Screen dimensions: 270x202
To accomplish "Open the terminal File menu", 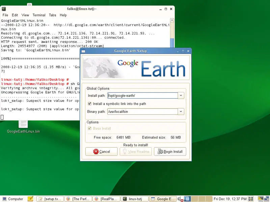I will pyautogui.click(x=5, y=15).
